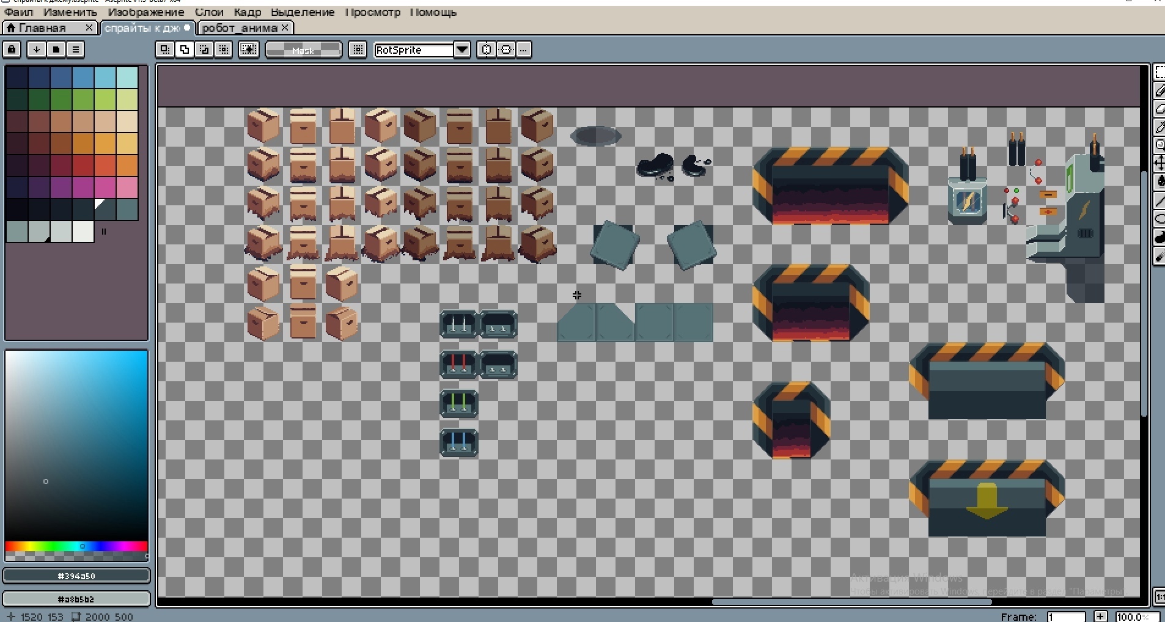Select the Line tool
This screenshot has width=1165, height=622.
1159,200
